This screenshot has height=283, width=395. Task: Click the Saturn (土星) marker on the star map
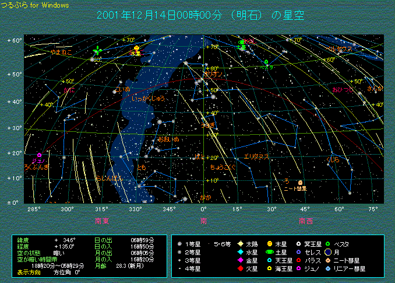pos(242,47)
